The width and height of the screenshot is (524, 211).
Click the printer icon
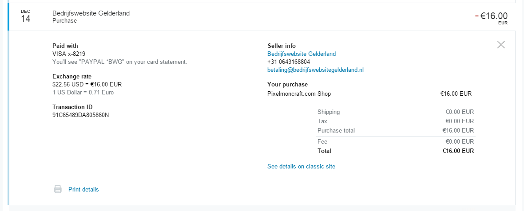coord(58,189)
